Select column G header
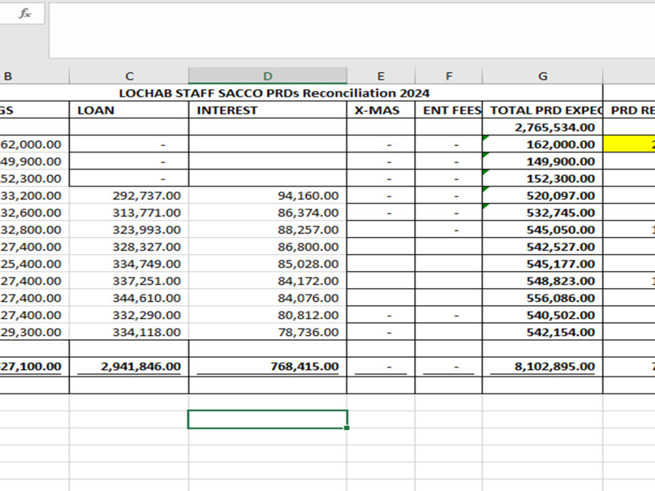 [542, 76]
